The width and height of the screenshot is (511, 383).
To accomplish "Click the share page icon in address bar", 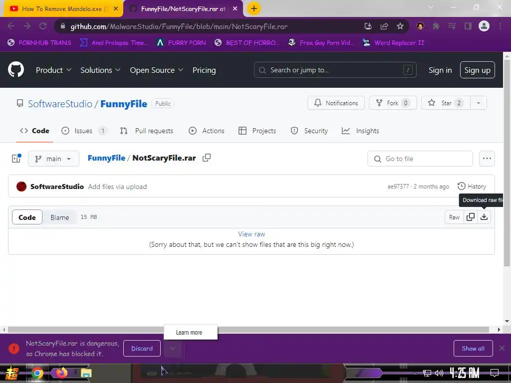I will point(384,26).
